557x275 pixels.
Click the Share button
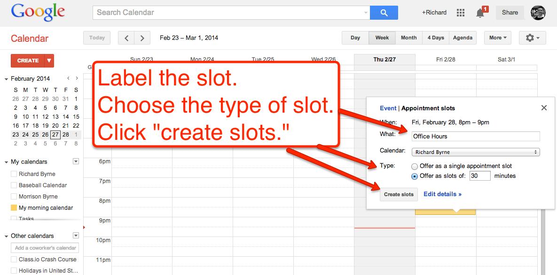510,13
